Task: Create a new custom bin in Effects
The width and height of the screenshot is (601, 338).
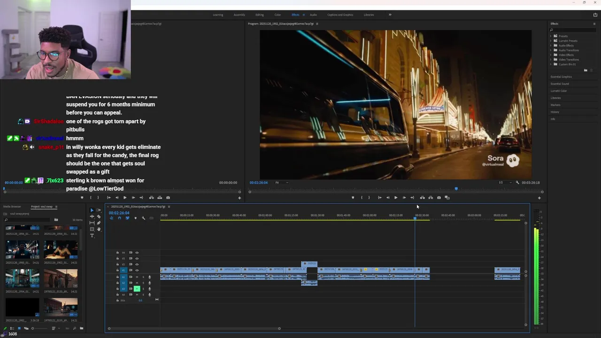Action: [x=586, y=70]
